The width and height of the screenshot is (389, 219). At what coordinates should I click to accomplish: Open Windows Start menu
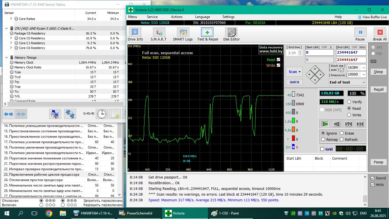pyautogui.click(x=7, y=213)
